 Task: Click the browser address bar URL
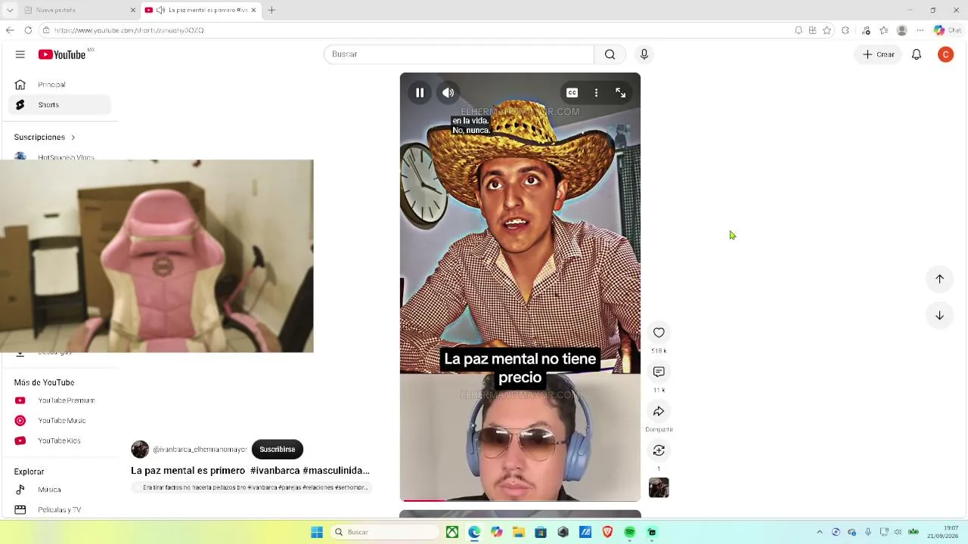[129, 30]
